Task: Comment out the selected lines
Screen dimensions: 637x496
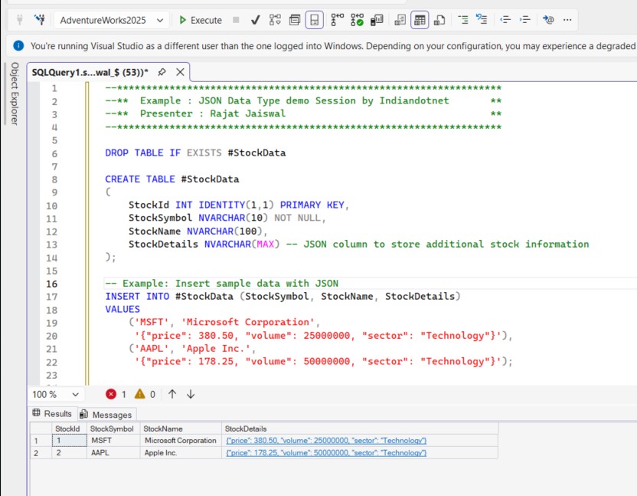Action: click(x=465, y=19)
